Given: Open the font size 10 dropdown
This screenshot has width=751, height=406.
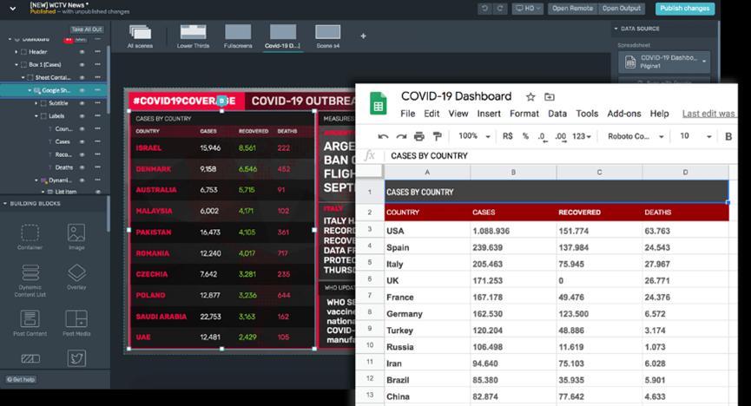Looking at the screenshot, I should click(695, 136).
